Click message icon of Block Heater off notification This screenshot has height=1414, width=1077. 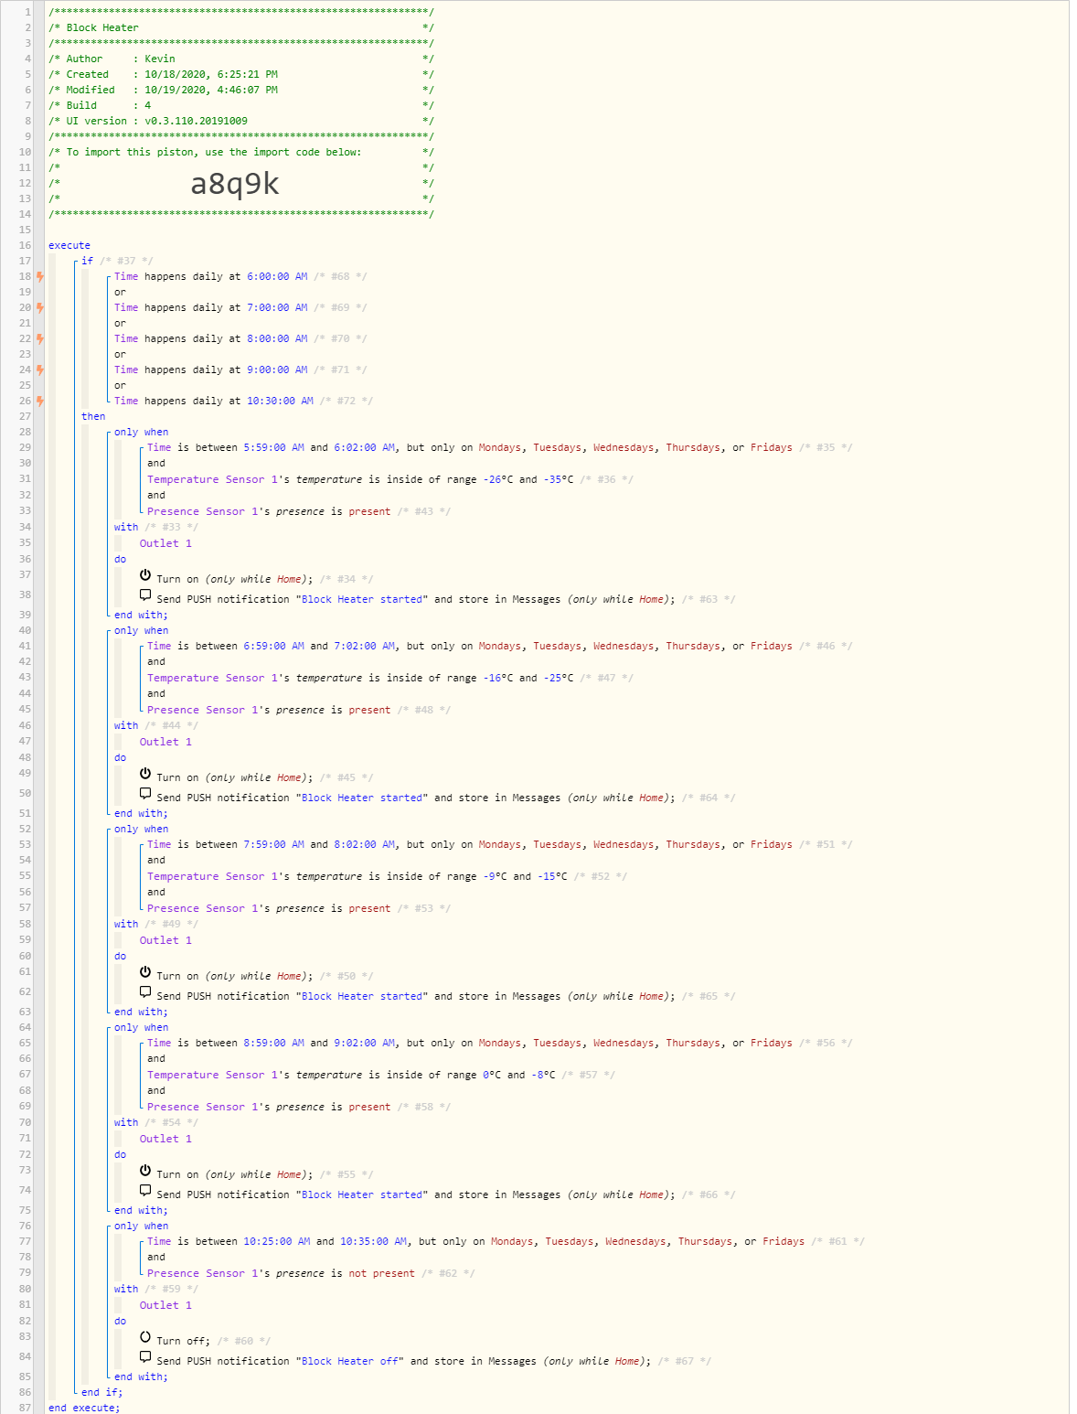point(145,1358)
